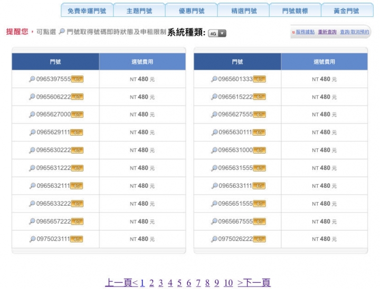Click magnifier icon beside number 0965657222

(32, 221)
